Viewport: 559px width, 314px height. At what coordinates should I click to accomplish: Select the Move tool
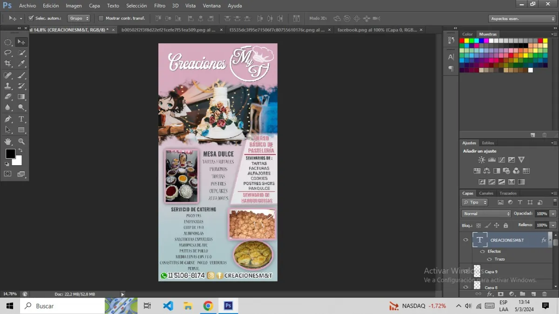21,42
